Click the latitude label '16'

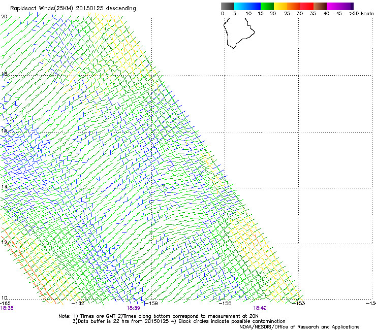point(4,130)
